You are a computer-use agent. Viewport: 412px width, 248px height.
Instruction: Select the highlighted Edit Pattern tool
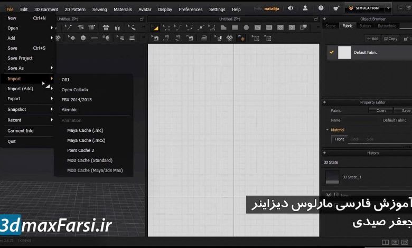[155, 28]
